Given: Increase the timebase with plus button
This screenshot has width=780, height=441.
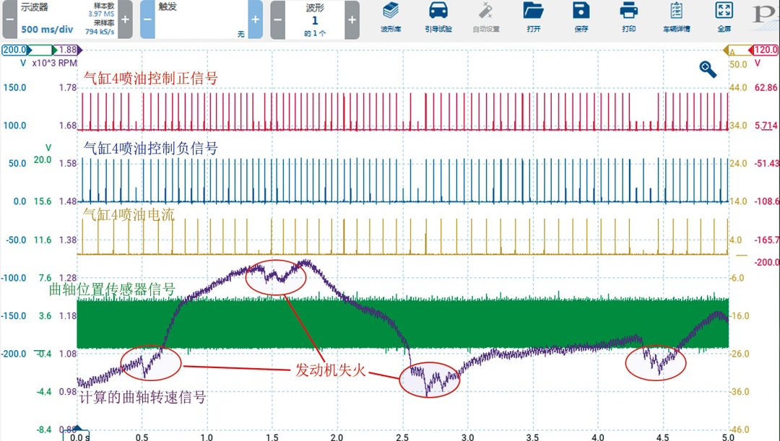Looking at the screenshot, I should click(x=126, y=19).
